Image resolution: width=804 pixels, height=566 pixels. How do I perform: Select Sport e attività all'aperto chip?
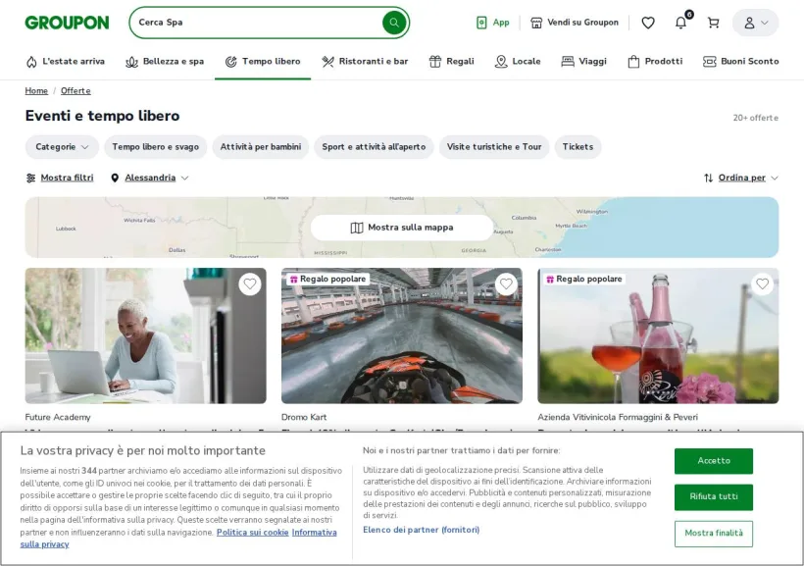coord(374,147)
